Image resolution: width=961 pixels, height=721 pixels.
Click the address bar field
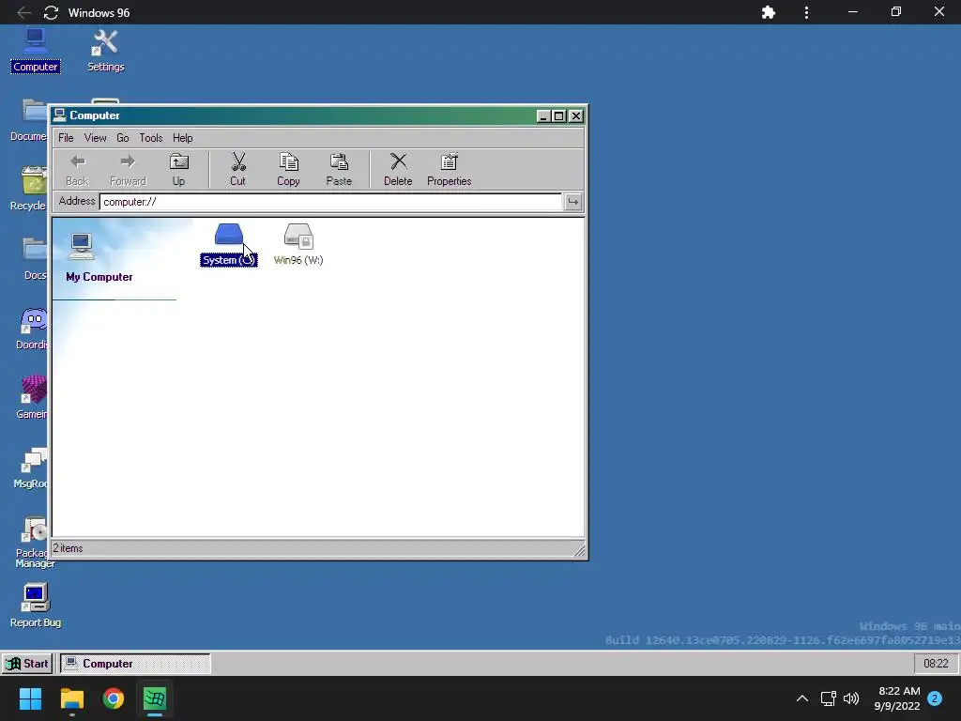click(x=330, y=202)
